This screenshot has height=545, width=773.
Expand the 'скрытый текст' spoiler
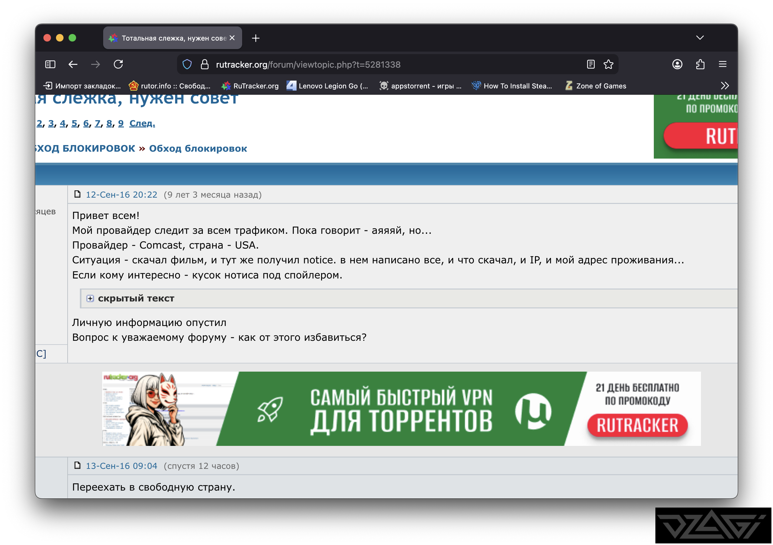90,298
